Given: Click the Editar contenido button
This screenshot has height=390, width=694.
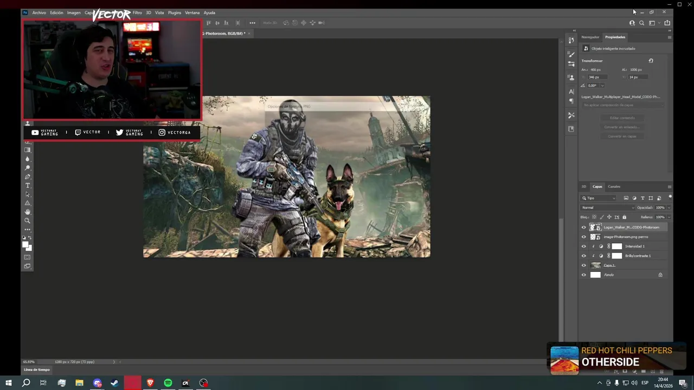Looking at the screenshot, I should pos(622,118).
